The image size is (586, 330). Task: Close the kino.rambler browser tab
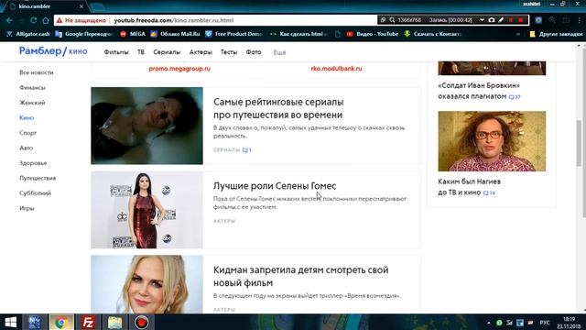point(81,6)
